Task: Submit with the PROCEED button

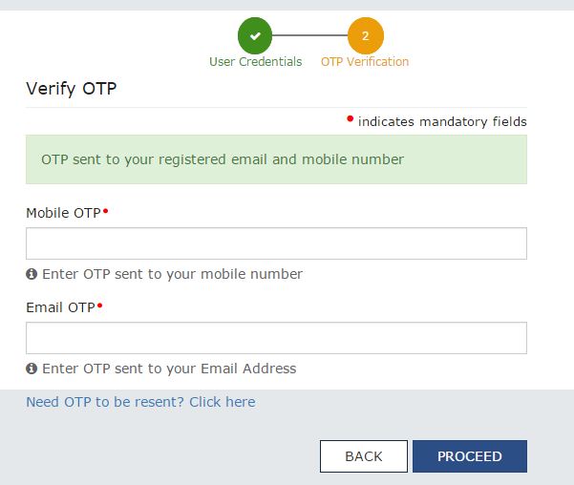Action: pos(470,456)
